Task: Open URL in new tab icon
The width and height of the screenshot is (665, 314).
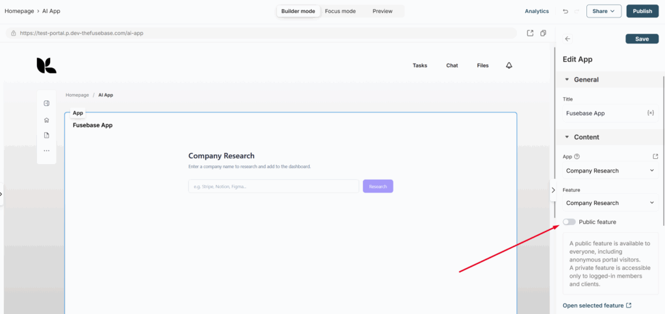Action: click(530, 33)
